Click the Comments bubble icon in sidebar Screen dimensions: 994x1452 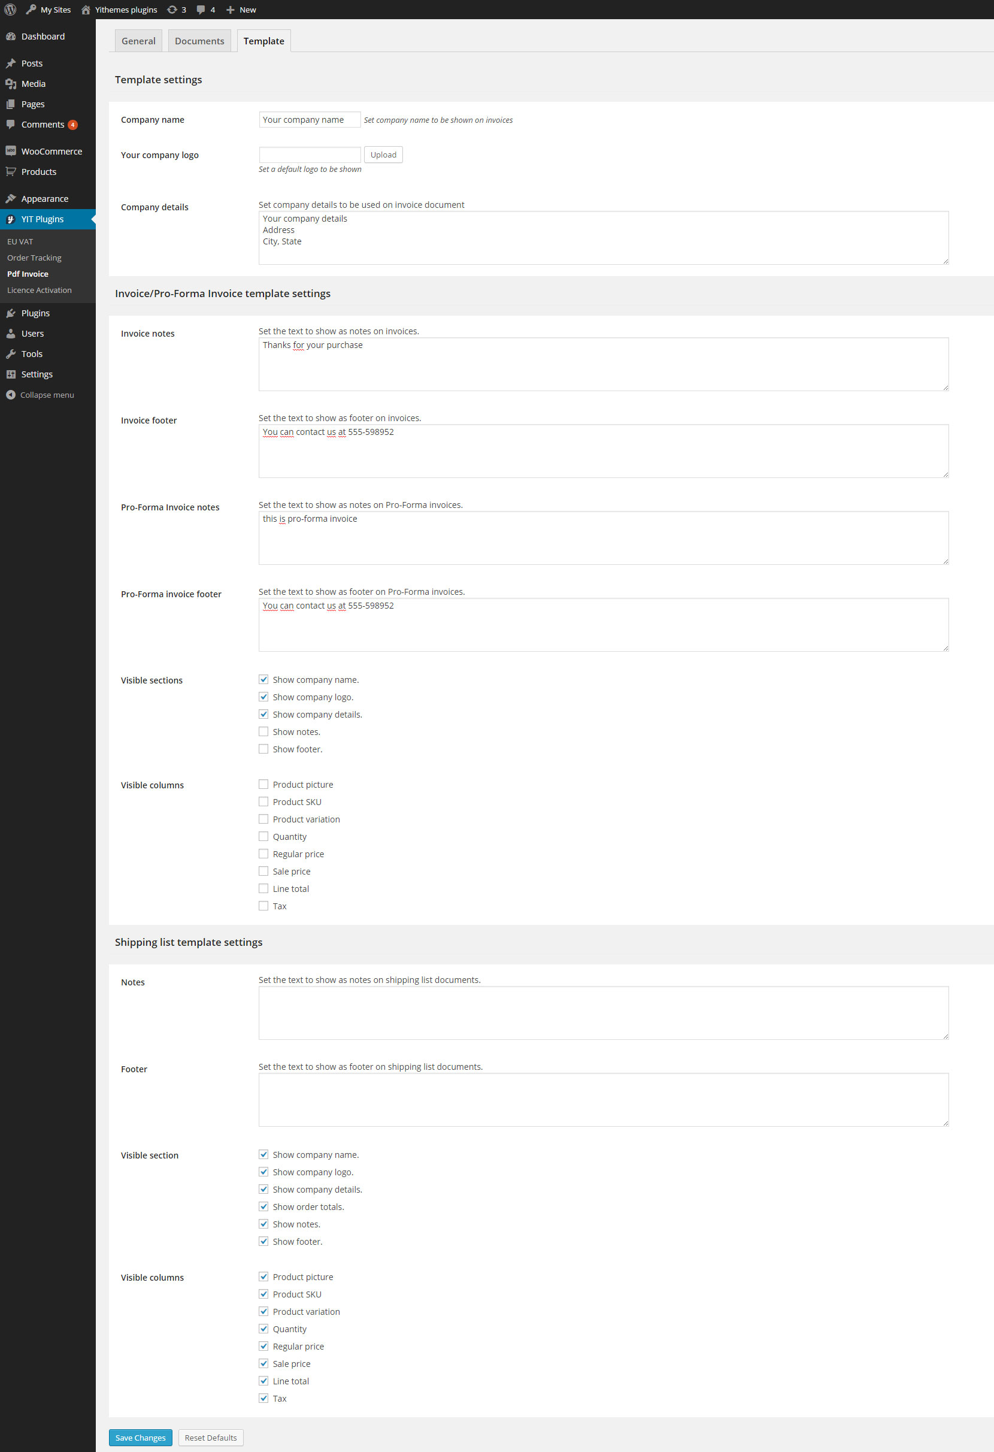(x=11, y=125)
